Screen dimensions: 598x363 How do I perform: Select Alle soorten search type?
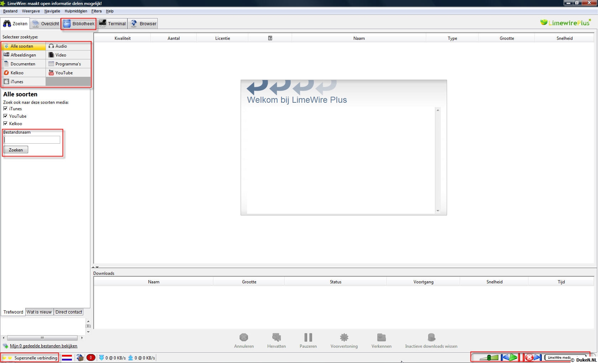23,46
